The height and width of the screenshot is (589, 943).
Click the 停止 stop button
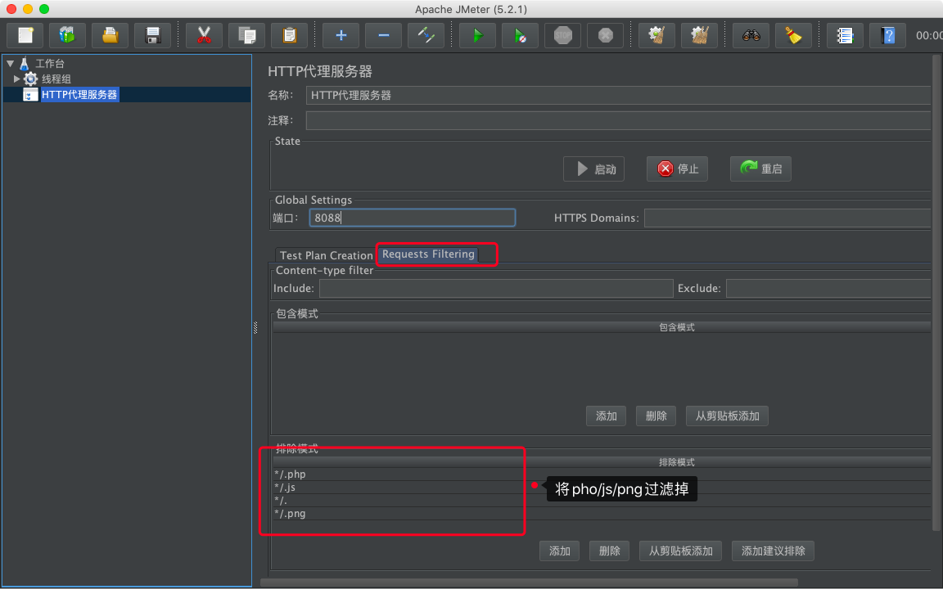point(677,169)
